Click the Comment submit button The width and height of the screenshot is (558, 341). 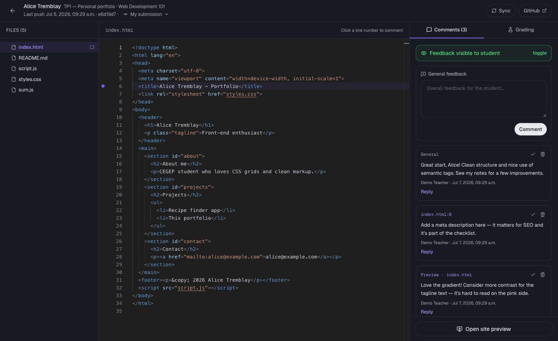tap(530, 129)
